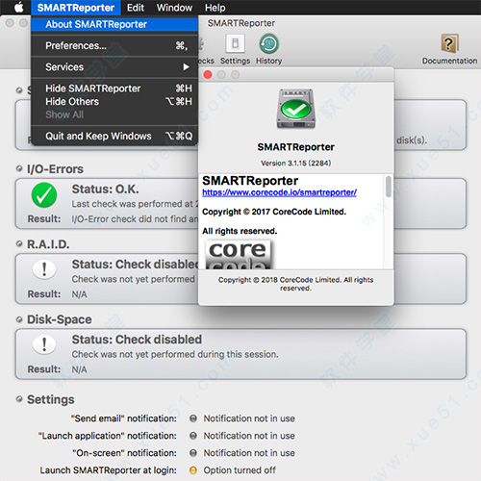Click the SMARTReporter main window title
Image resolution: width=481 pixels, height=481 pixels.
241,23
